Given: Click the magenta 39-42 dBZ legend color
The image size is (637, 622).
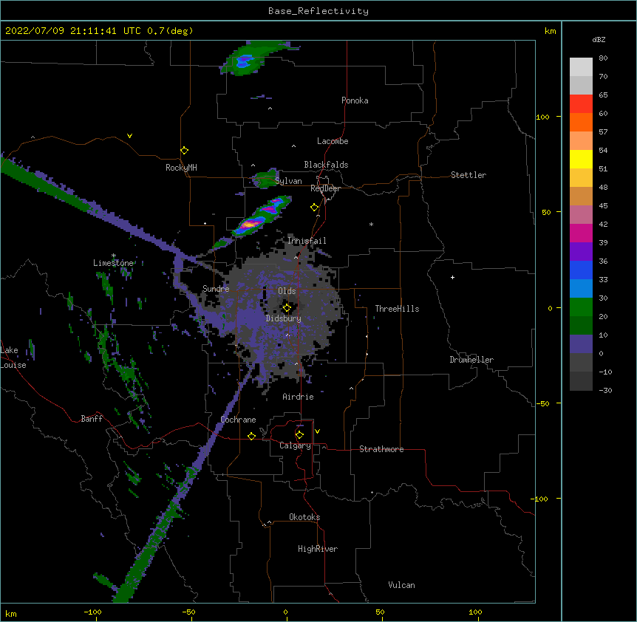Looking at the screenshot, I should pos(581,233).
